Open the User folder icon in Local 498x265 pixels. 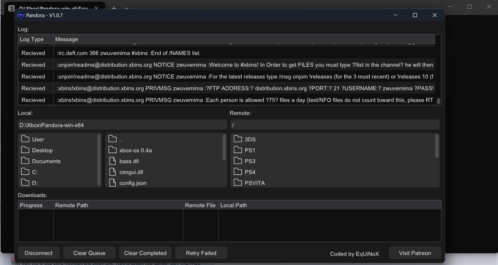(25, 139)
